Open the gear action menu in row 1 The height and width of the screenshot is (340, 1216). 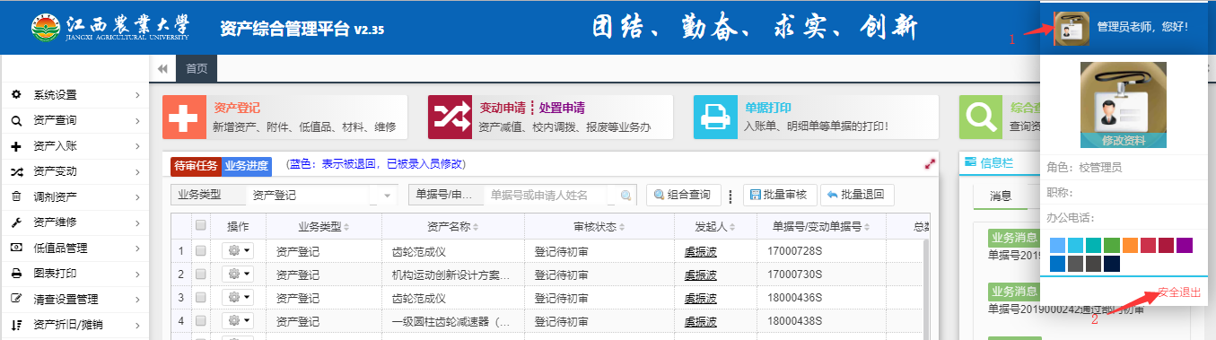coord(238,250)
